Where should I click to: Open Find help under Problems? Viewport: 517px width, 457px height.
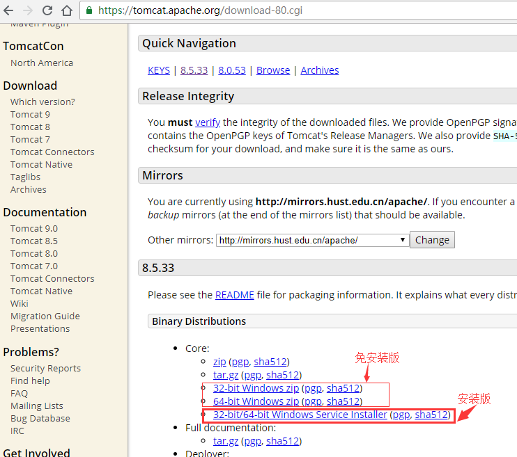pyautogui.click(x=30, y=381)
